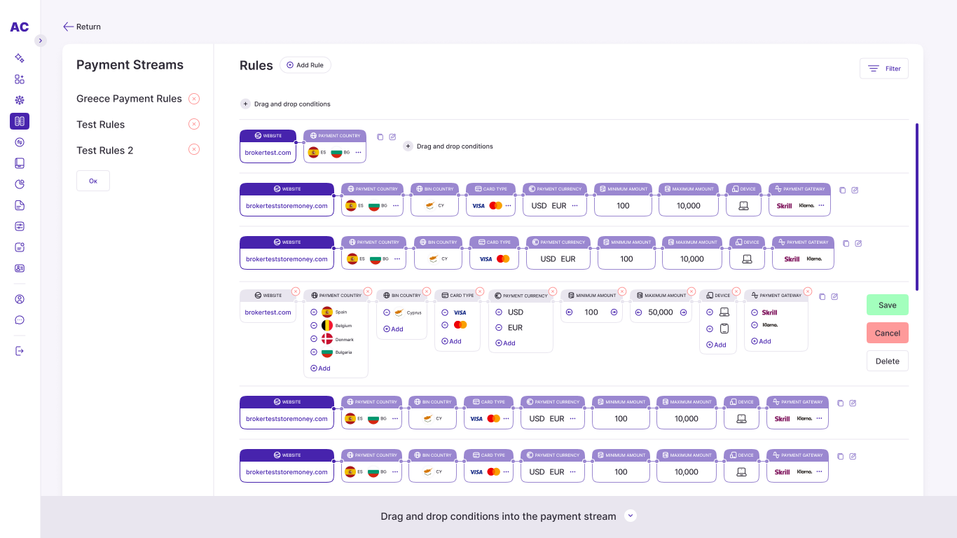Open the grid-plus icon in the sidebar
Image resolution: width=957 pixels, height=538 pixels.
(20, 79)
